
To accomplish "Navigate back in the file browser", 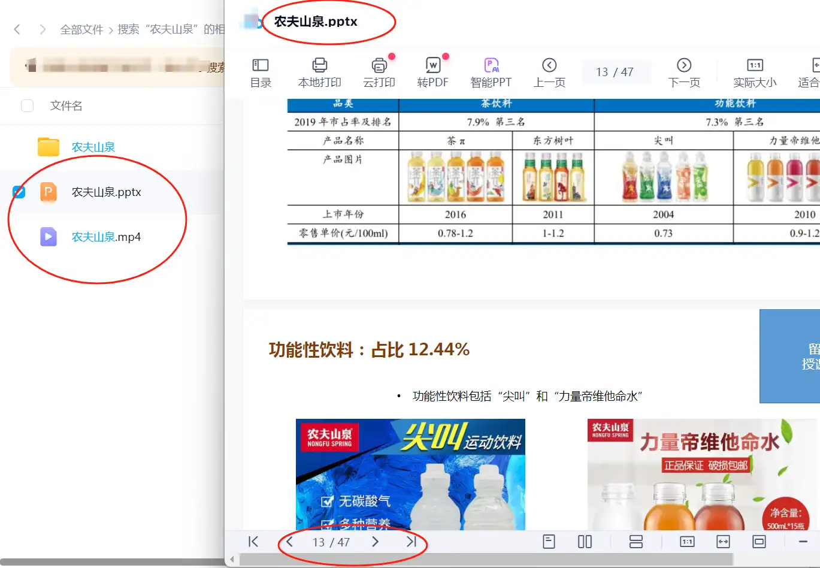I will (17, 29).
